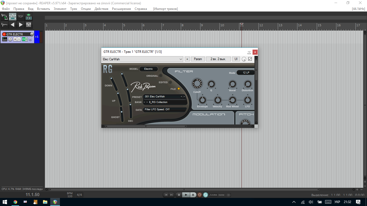Viewport: 367px width, 206px height.
Task: Click the waveform icon in the toolbar
Action: point(5,25)
